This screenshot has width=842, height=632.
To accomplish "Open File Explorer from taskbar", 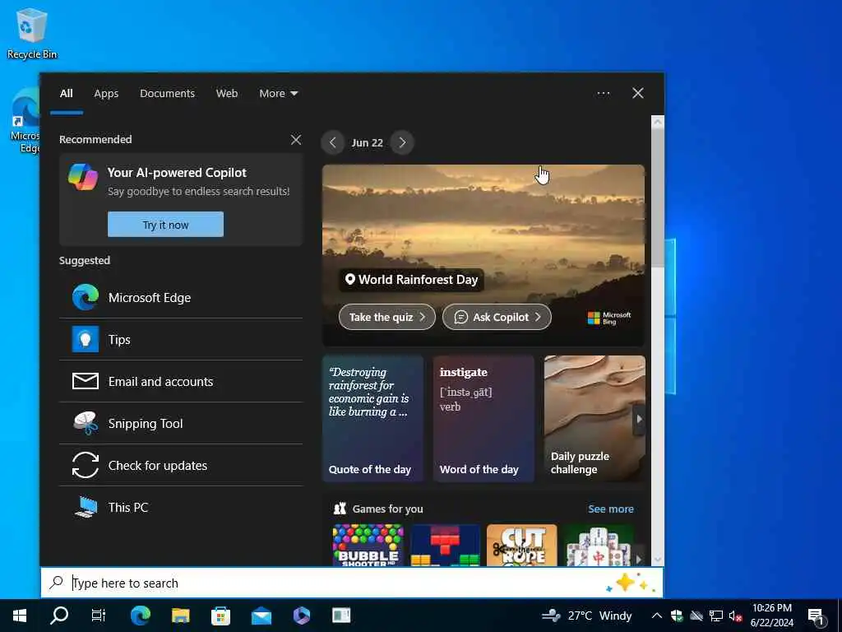I will 180,616.
